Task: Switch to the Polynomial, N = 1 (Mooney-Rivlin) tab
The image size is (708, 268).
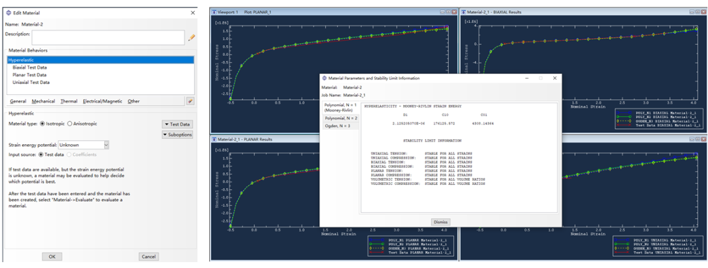Action: click(340, 108)
